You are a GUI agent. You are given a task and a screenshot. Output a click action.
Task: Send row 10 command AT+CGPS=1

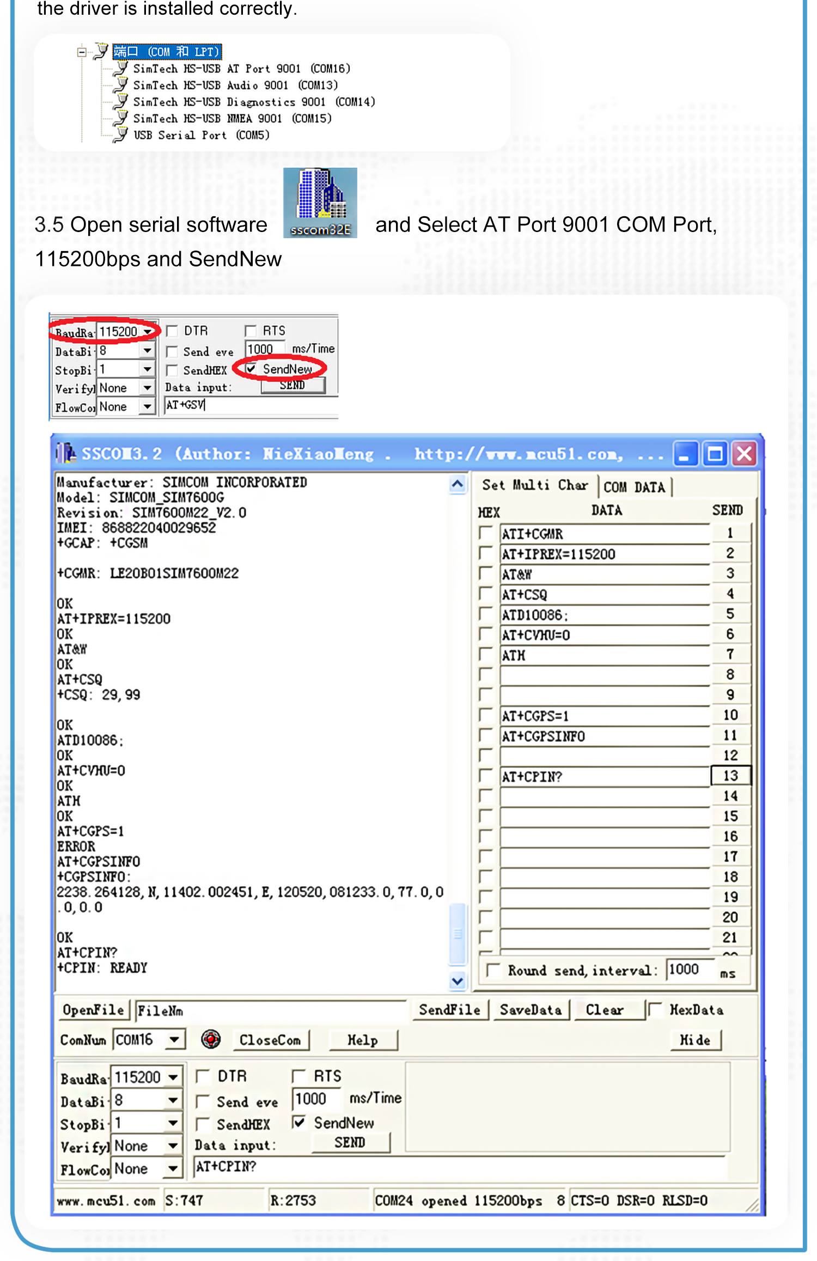coord(730,715)
